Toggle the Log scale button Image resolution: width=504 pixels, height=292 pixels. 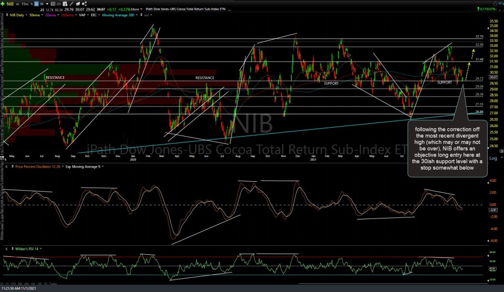click(x=493, y=158)
